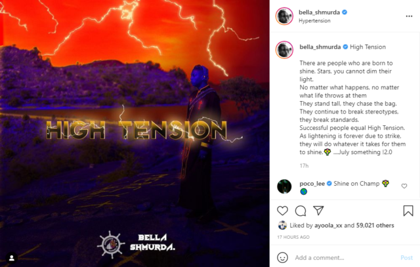
Task: Open the Hypertension location link
Action: (314, 20)
